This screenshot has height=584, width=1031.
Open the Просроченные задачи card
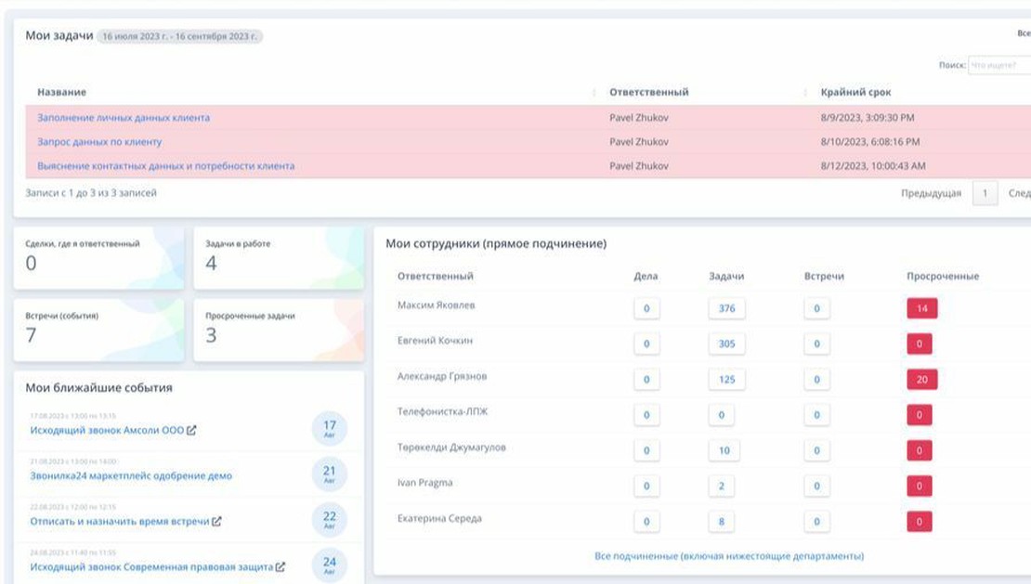279,330
